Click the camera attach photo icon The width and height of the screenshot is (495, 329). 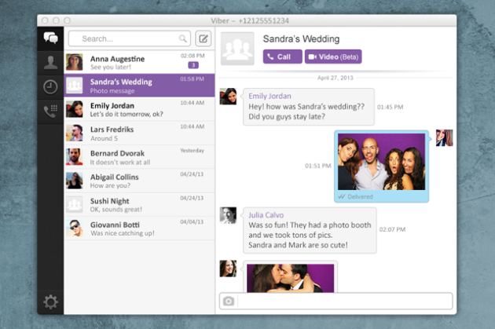pos(228,301)
